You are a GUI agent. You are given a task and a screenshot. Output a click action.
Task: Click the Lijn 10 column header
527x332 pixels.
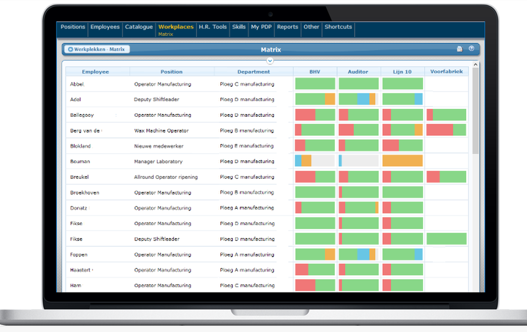(402, 72)
